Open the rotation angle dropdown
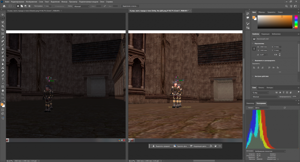The width and height of the screenshot is (300, 162). tap(266, 55)
